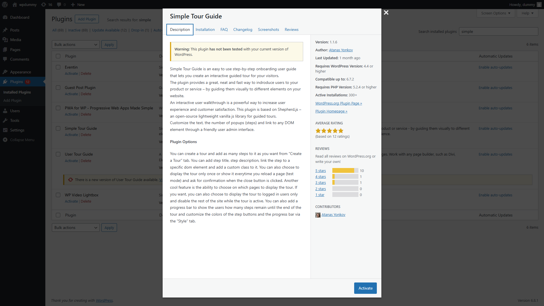Viewport: 544px width, 306px height.
Task: Click the Activate button in the modal
Action: [365, 288]
